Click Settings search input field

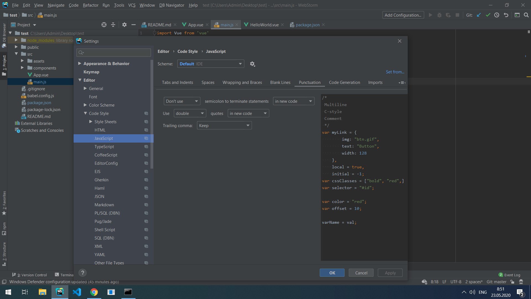(114, 53)
